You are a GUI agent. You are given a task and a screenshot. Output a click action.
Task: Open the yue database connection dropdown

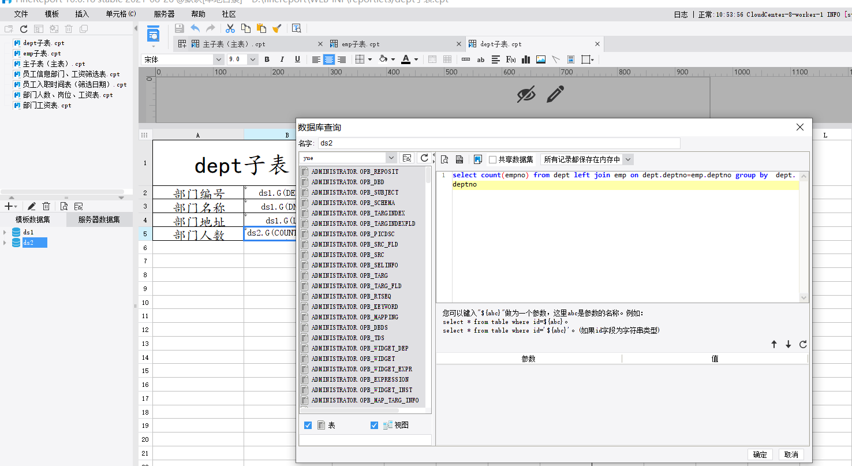[391, 158]
